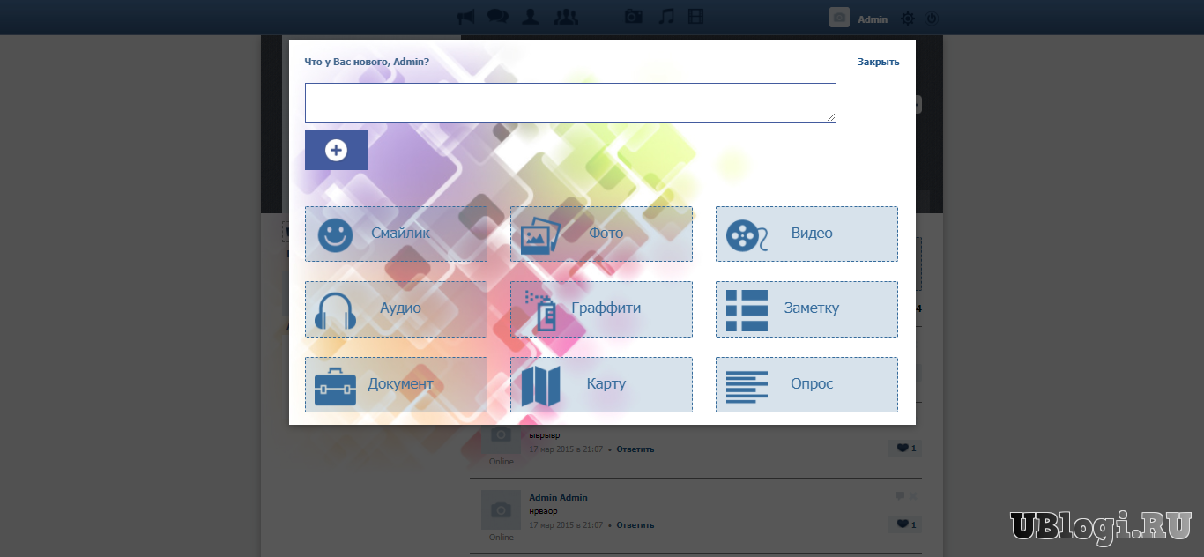Click the power logout icon
The width and height of the screenshot is (1204, 557).
pos(932,19)
